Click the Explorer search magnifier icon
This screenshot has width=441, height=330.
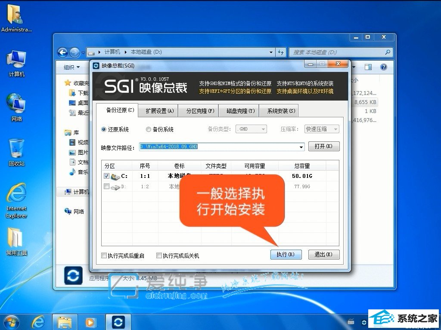coord(387,52)
